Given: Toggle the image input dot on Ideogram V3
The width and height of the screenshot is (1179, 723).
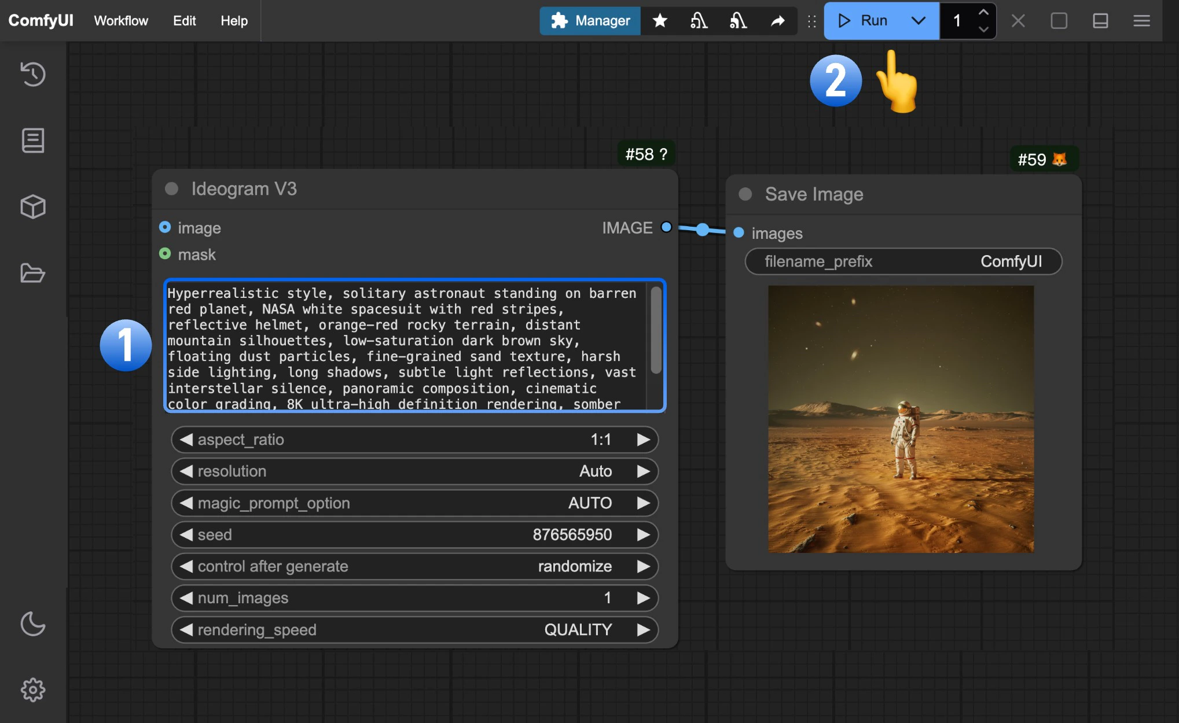Looking at the screenshot, I should pos(165,227).
